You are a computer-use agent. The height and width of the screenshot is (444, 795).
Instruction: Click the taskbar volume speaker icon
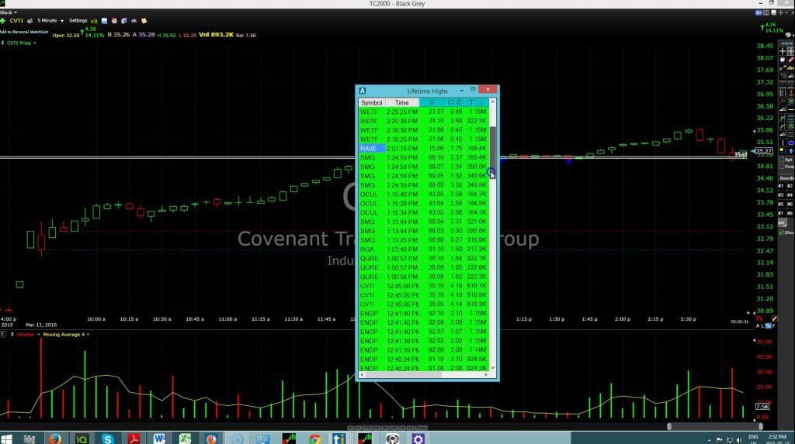click(x=739, y=439)
